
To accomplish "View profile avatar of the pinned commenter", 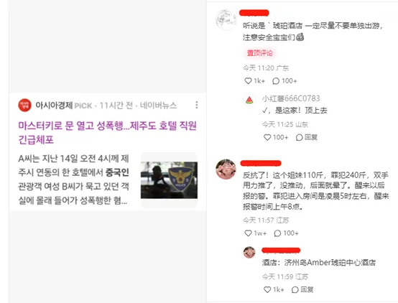I will pyautogui.click(x=226, y=19).
